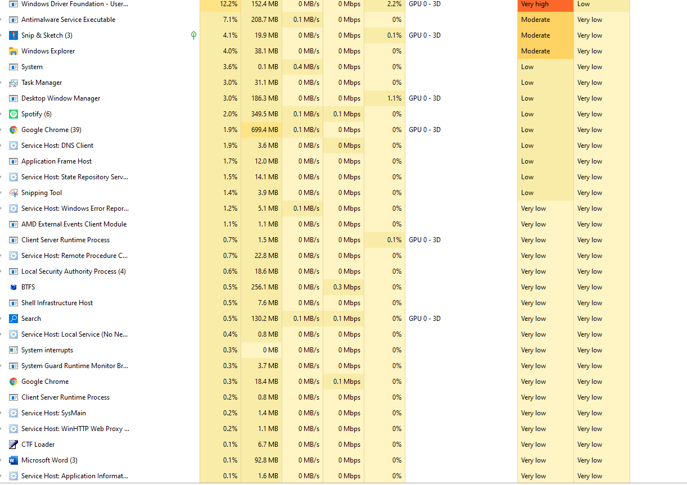Click the Shell Infrastructure Host icon
The image size is (687, 485).
coord(13,303)
